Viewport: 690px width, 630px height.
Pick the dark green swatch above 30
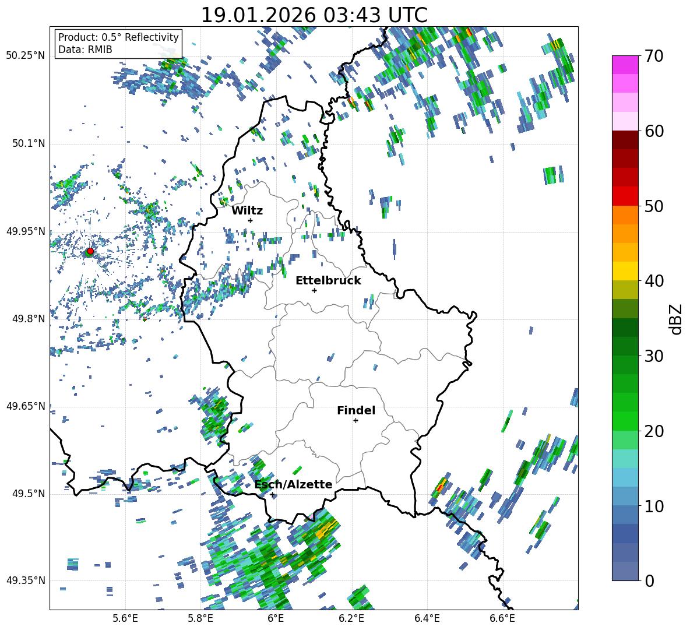[625, 346]
